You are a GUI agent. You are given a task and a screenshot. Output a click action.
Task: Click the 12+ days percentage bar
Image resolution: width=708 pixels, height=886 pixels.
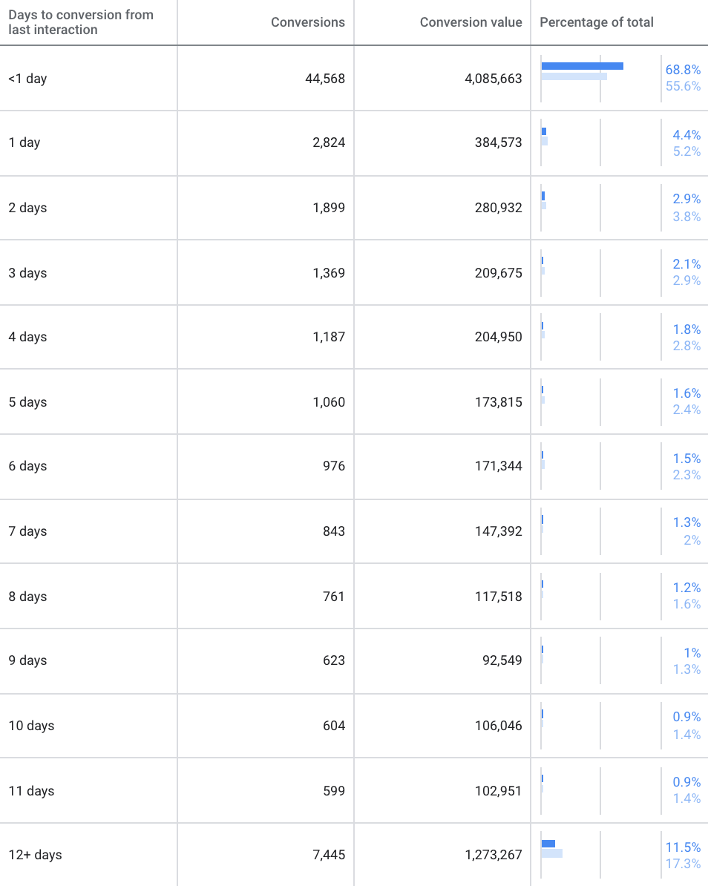548,844
